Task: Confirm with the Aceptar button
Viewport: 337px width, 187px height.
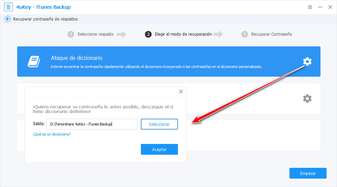Action: [159, 149]
